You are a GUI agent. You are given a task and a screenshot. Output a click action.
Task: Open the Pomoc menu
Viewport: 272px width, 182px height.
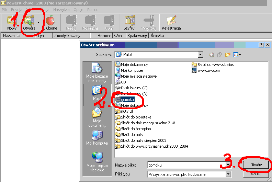(93, 10)
